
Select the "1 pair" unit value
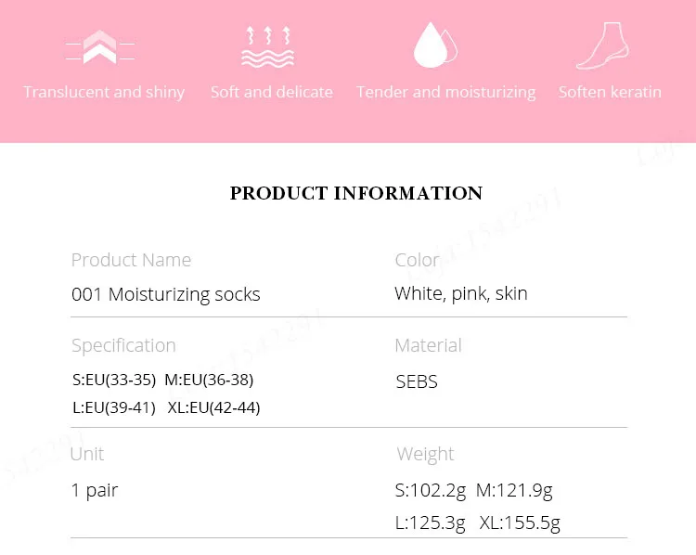(x=95, y=490)
